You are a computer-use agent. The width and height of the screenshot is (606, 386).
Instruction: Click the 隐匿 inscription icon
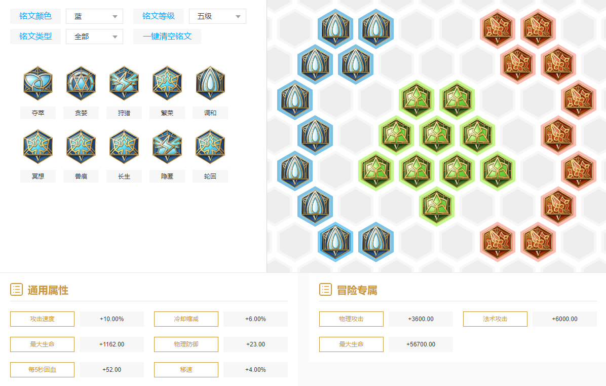point(167,147)
